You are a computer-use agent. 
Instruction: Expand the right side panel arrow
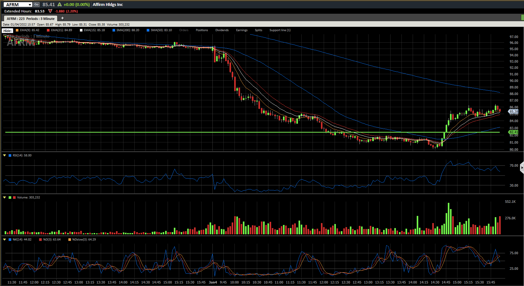coord(522,168)
